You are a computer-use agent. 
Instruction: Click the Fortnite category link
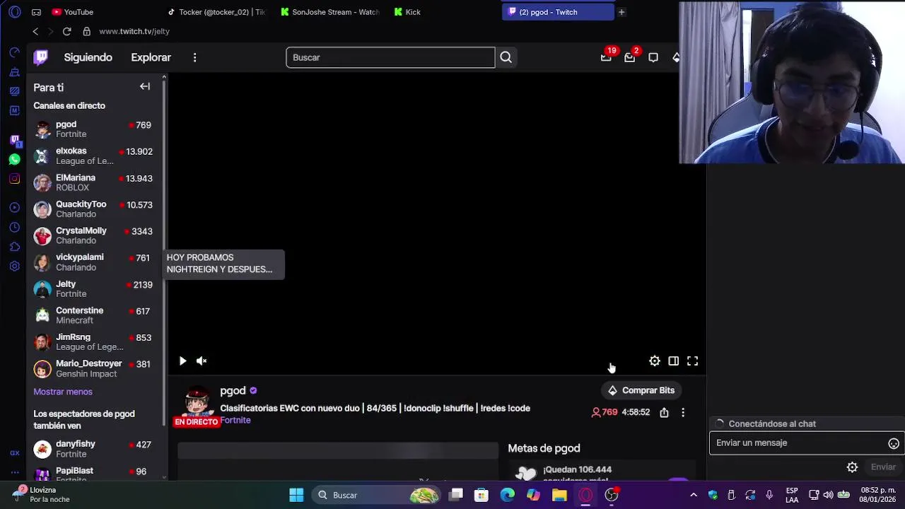[x=235, y=420]
